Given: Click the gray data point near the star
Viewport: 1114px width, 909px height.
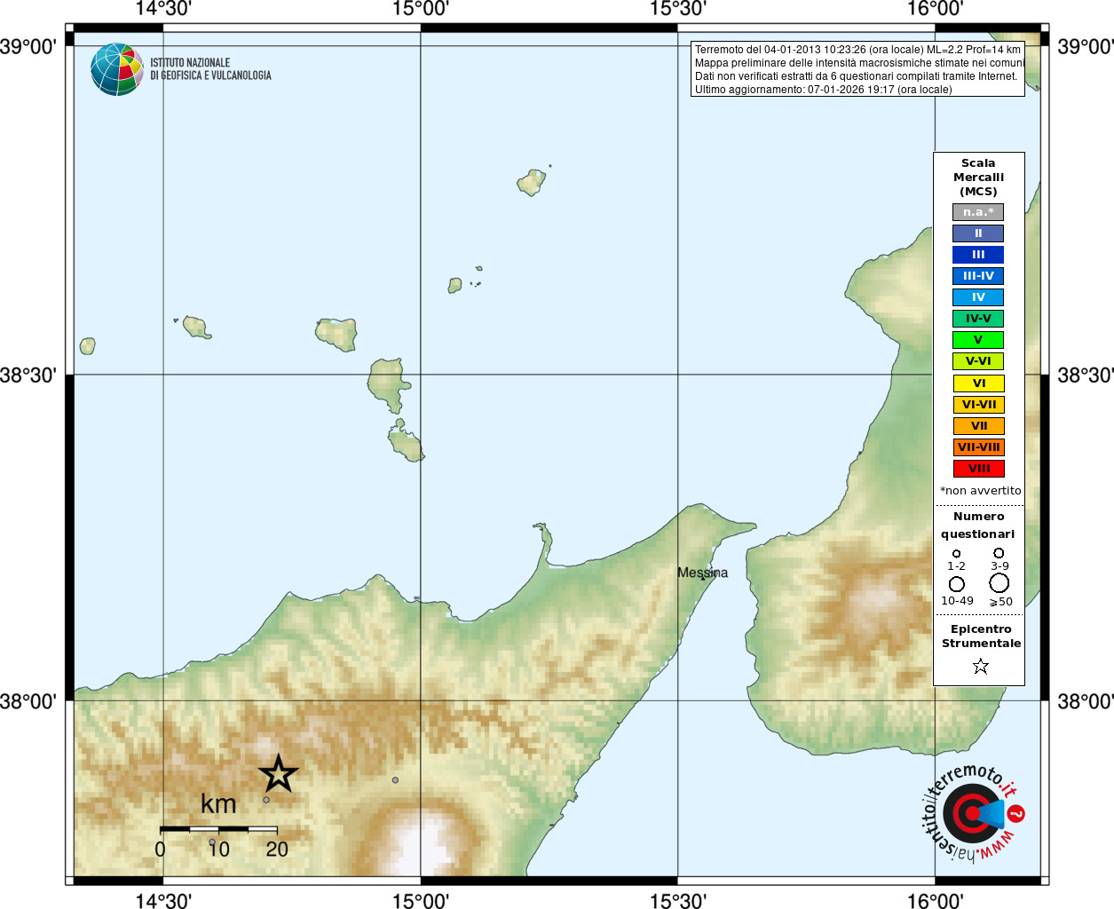Looking at the screenshot, I should point(266,800).
